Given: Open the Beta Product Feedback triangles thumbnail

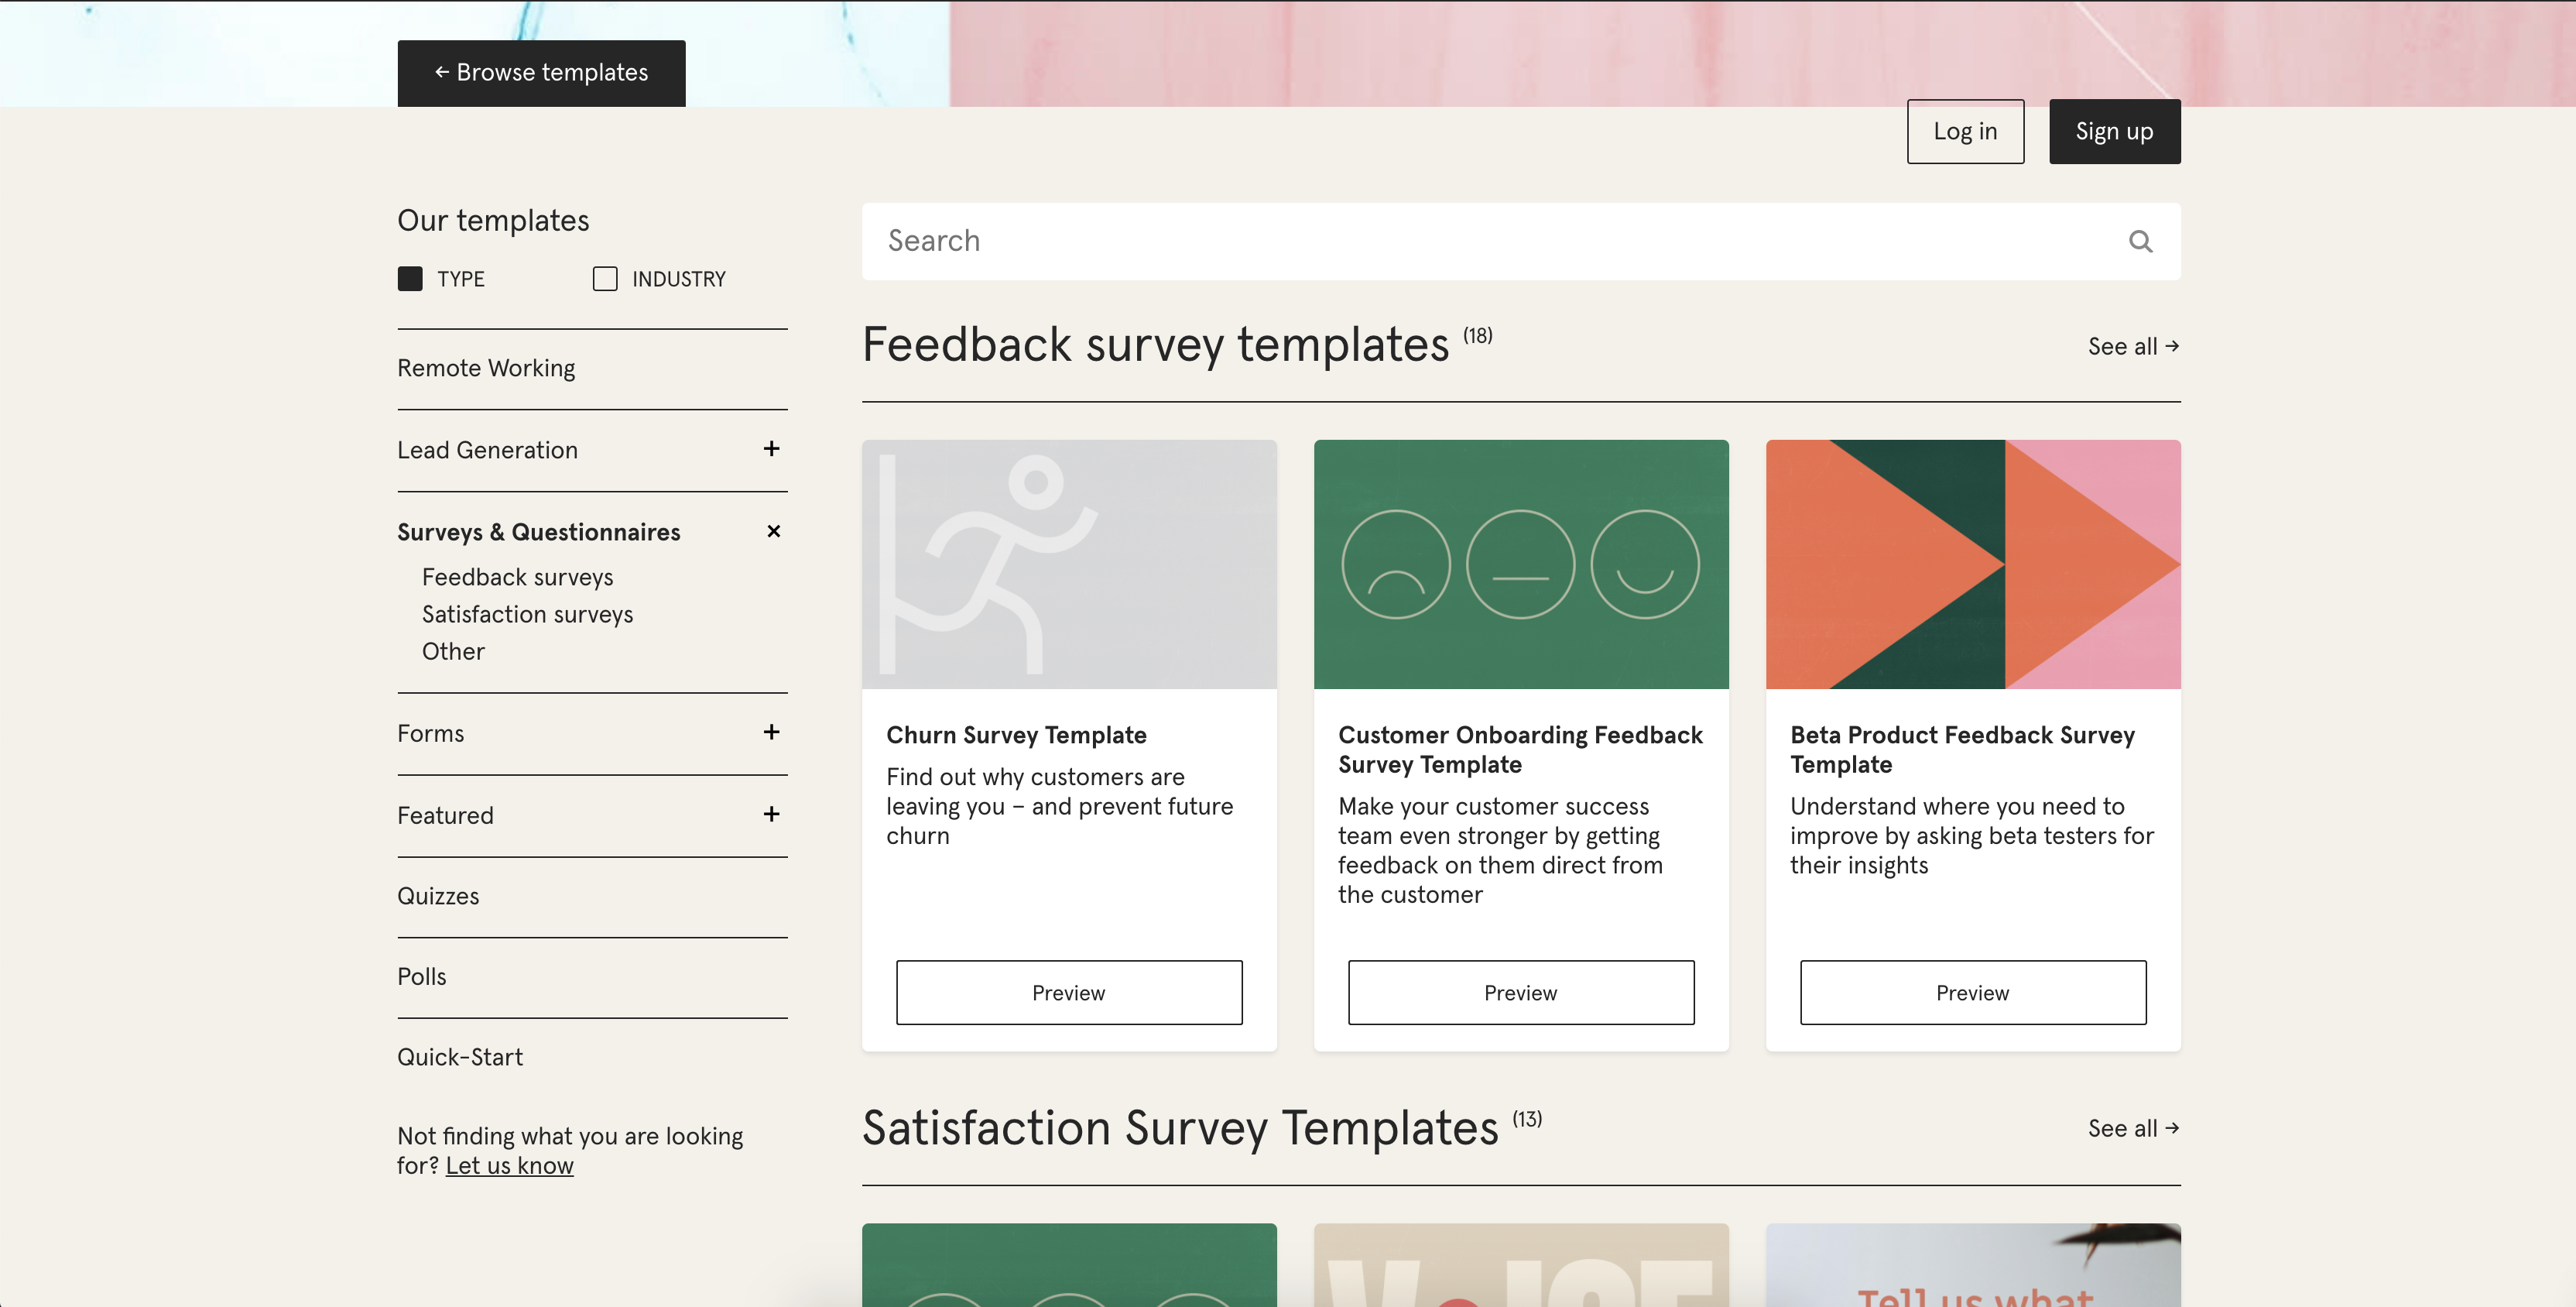Looking at the screenshot, I should [x=1972, y=564].
